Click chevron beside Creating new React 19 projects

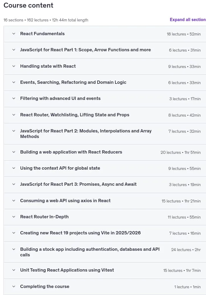point(14,233)
